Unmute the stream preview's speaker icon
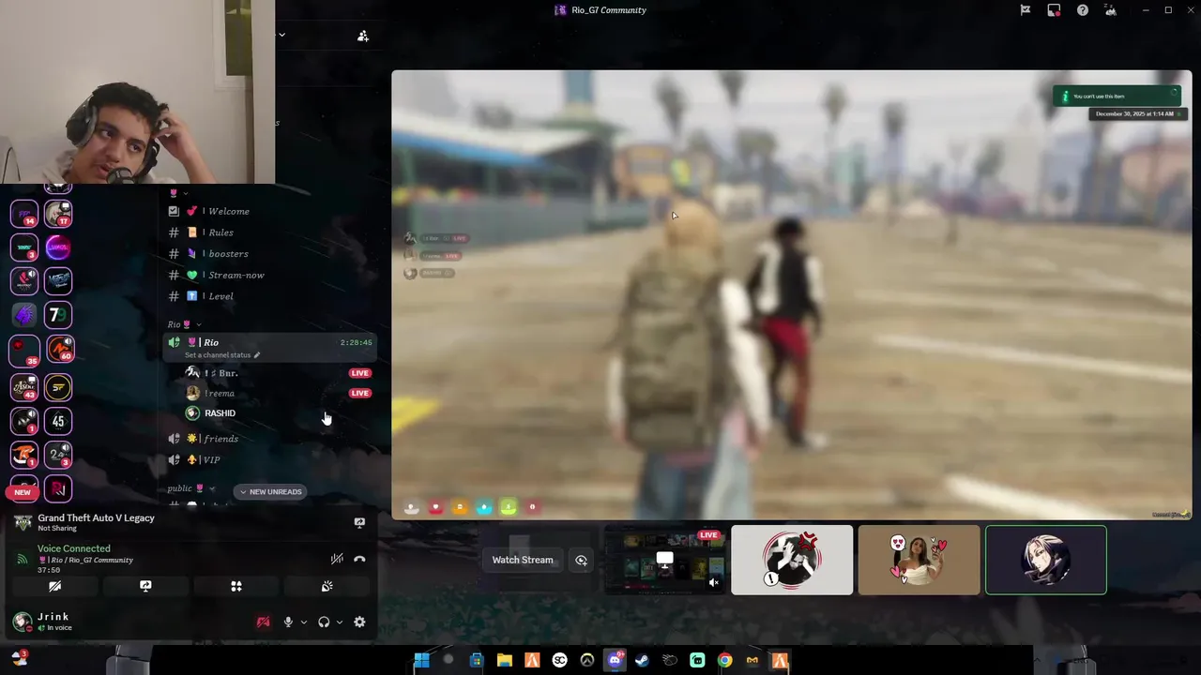 point(713,583)
